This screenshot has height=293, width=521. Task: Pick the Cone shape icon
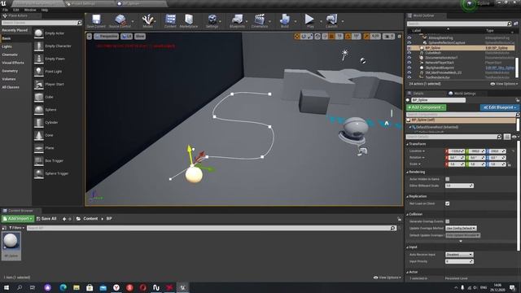pyautogui.click(x=39, y=135)
